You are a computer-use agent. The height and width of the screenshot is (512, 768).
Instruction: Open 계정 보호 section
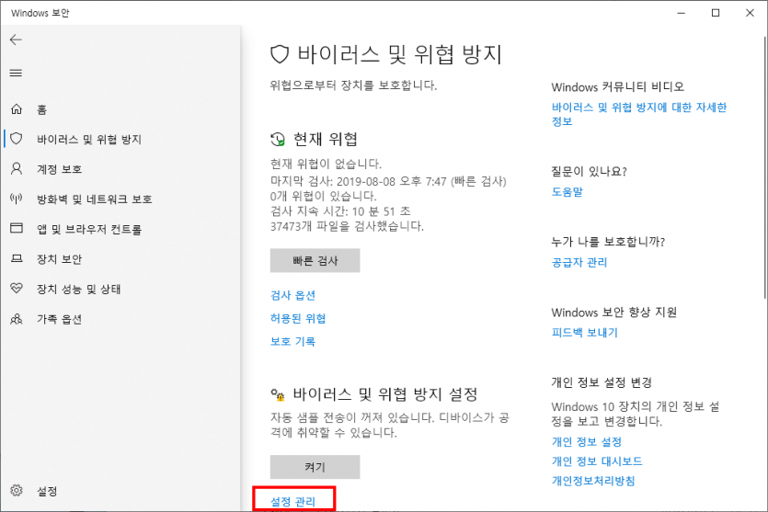click(59, 169)
